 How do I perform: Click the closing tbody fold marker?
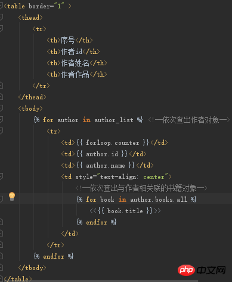(1, 268)
